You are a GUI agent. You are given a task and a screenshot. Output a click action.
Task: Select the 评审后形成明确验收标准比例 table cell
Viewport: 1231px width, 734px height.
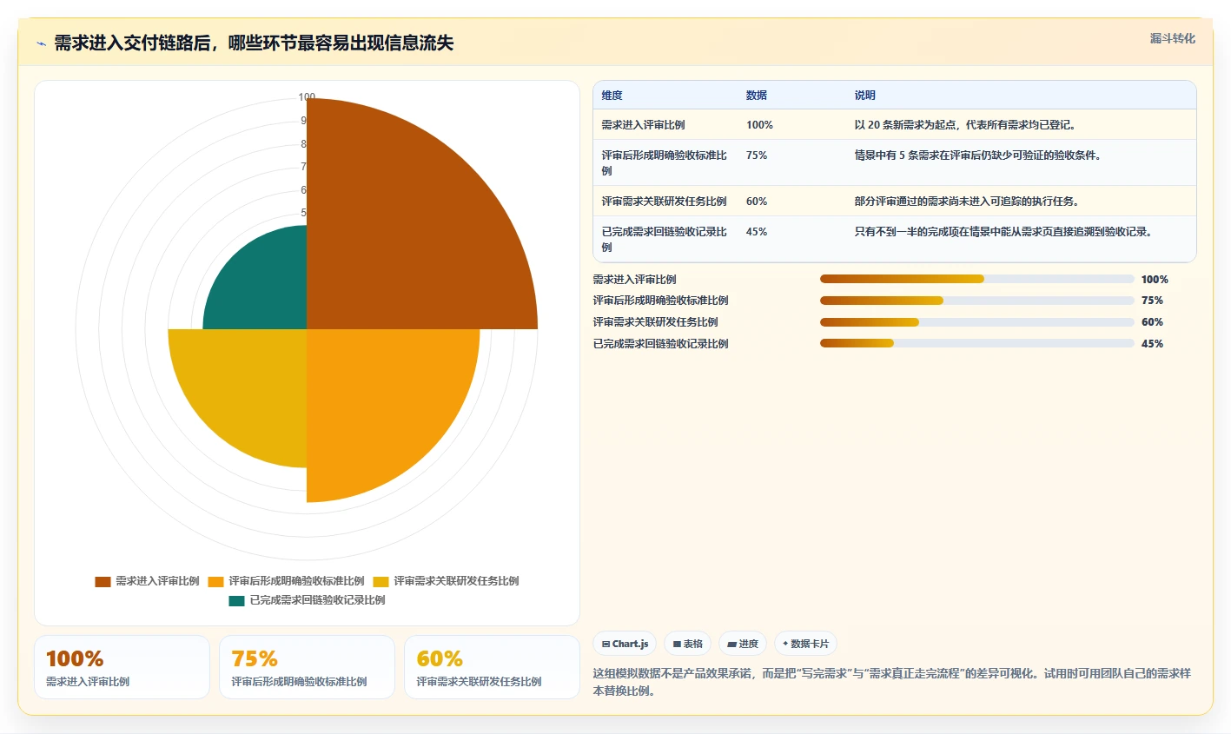(x=665, y=163)
